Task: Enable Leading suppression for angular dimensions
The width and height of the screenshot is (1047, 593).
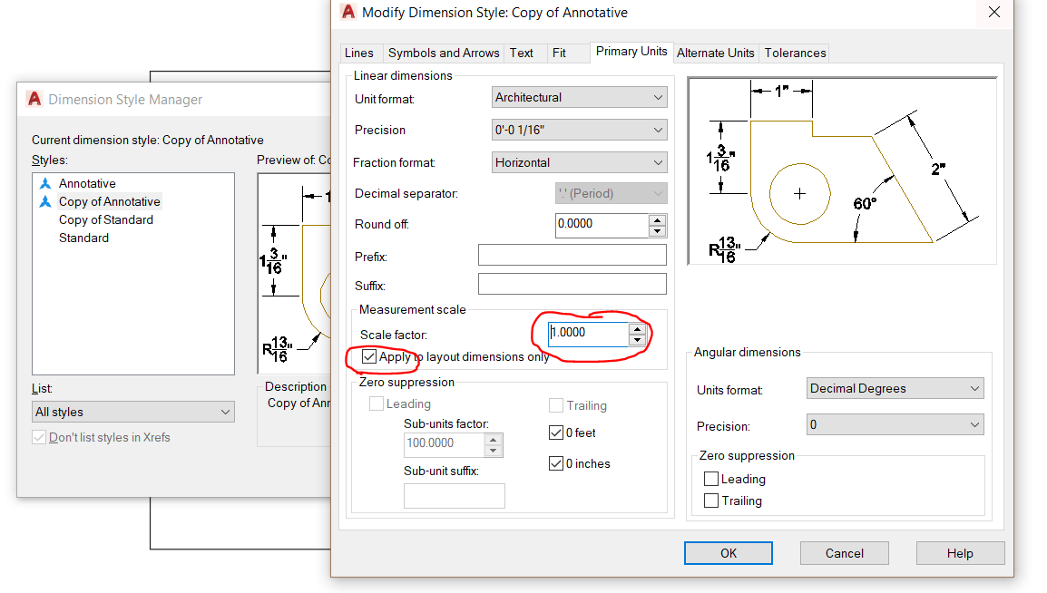Action: (711, 479)
